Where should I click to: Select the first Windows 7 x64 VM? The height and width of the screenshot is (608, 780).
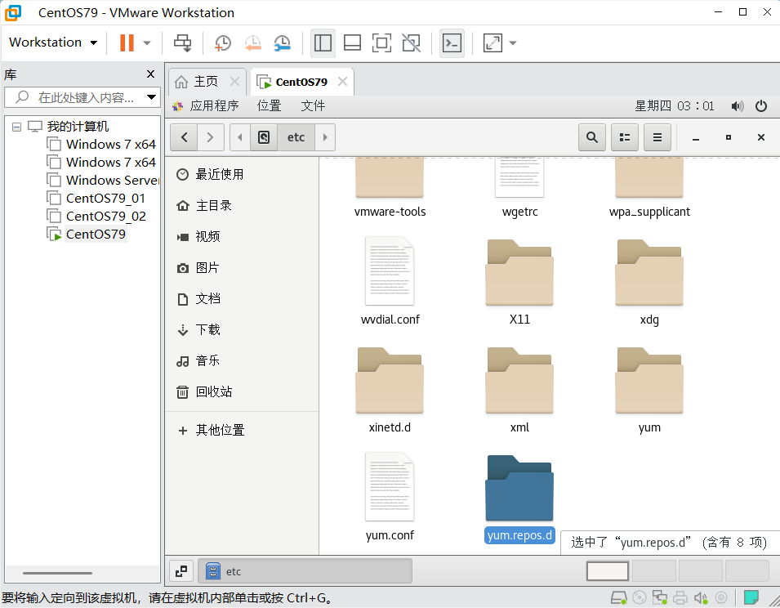tap(101, 145)
